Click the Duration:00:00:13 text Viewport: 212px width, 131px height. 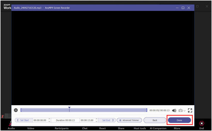click(x=65, y=120)
